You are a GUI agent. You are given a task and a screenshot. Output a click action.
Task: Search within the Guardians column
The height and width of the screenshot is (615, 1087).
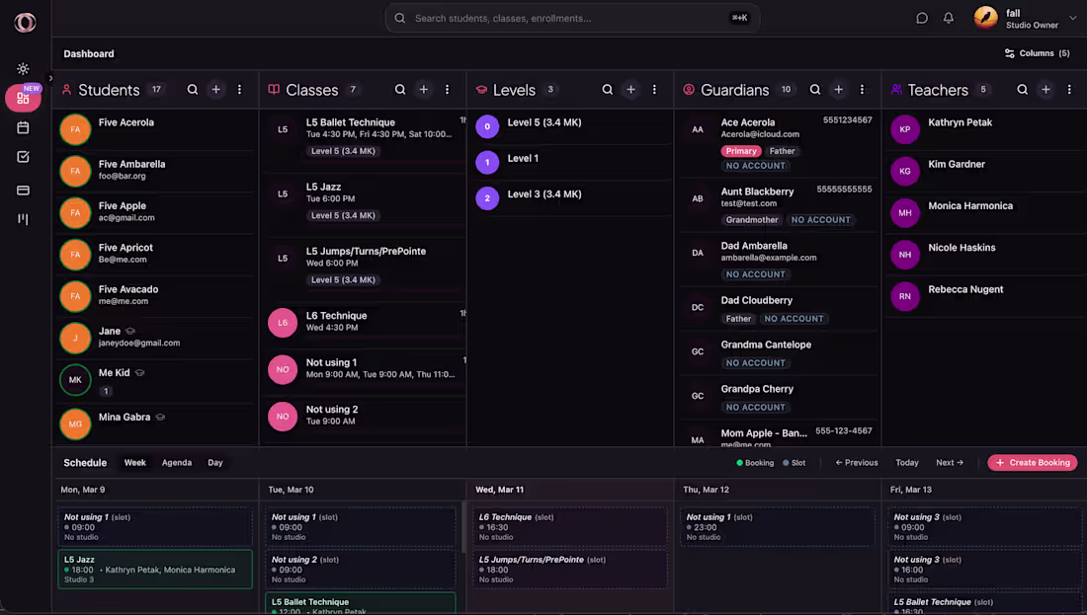(815, 90)
